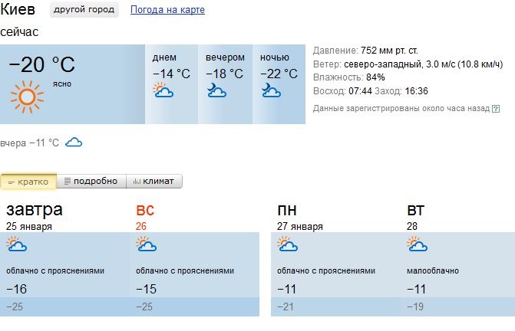Click the cloud icon next to вчера −11 °C

tap(74, 143)
